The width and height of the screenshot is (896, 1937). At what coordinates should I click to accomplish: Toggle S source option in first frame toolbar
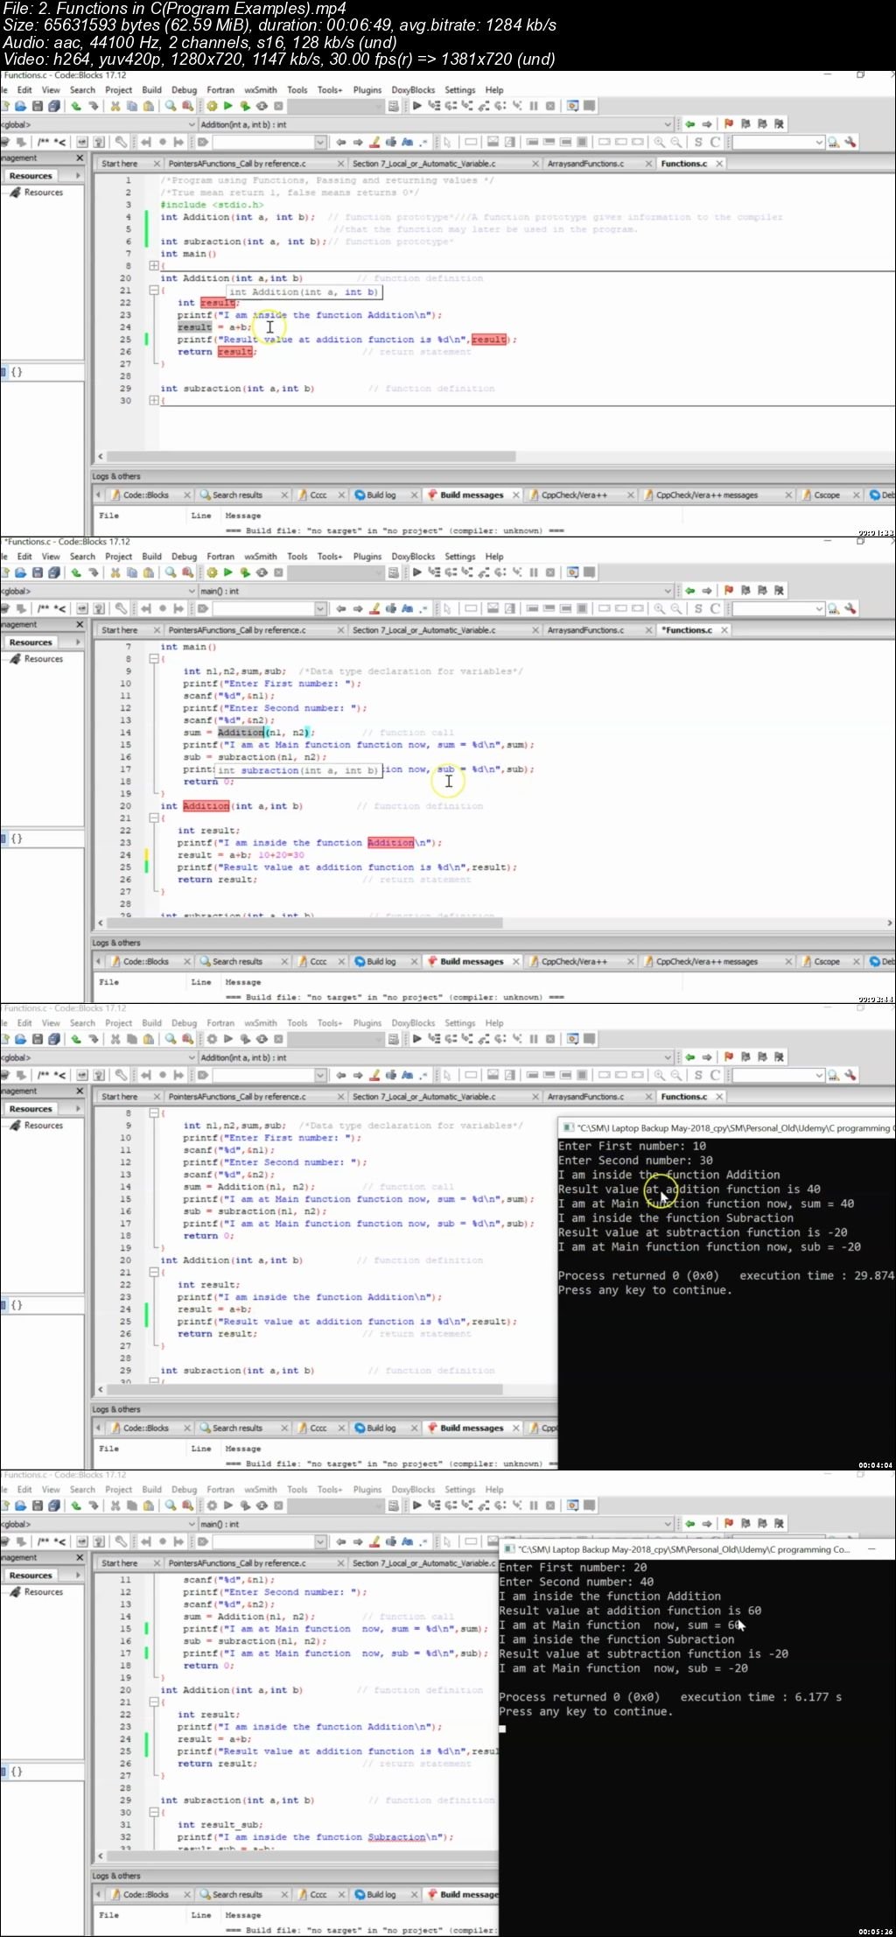click(x=698, y=142)
